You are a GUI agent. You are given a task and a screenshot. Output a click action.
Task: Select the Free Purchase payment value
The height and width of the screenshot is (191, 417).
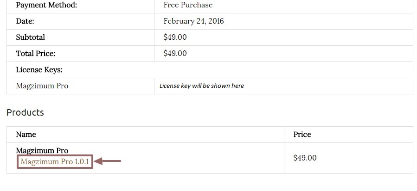[188, 5]
